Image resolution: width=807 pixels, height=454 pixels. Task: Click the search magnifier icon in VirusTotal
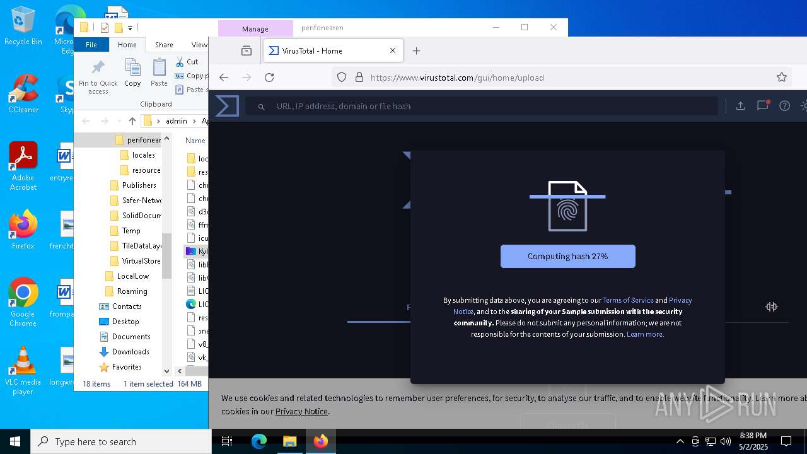(x=261, y=107)
